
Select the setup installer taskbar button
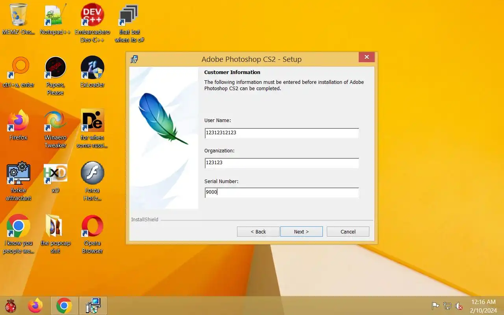[x=93, y=306]
